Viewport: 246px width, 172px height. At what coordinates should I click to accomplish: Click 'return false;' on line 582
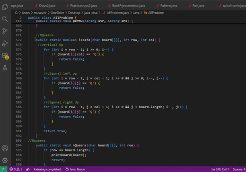(72, 88)
